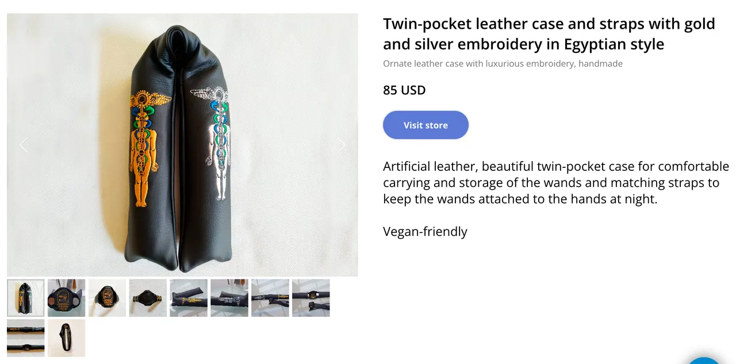Click the Ornate leather case subtitle
The width and height of the screenshot is (736, 364).
pos(503,64)
